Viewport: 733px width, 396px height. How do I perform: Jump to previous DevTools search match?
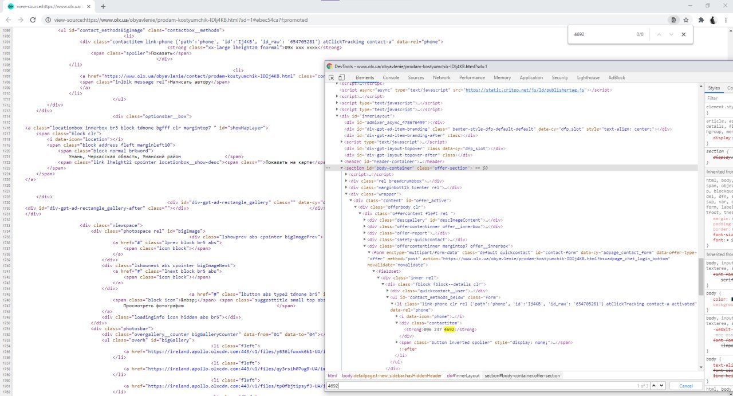655,386
